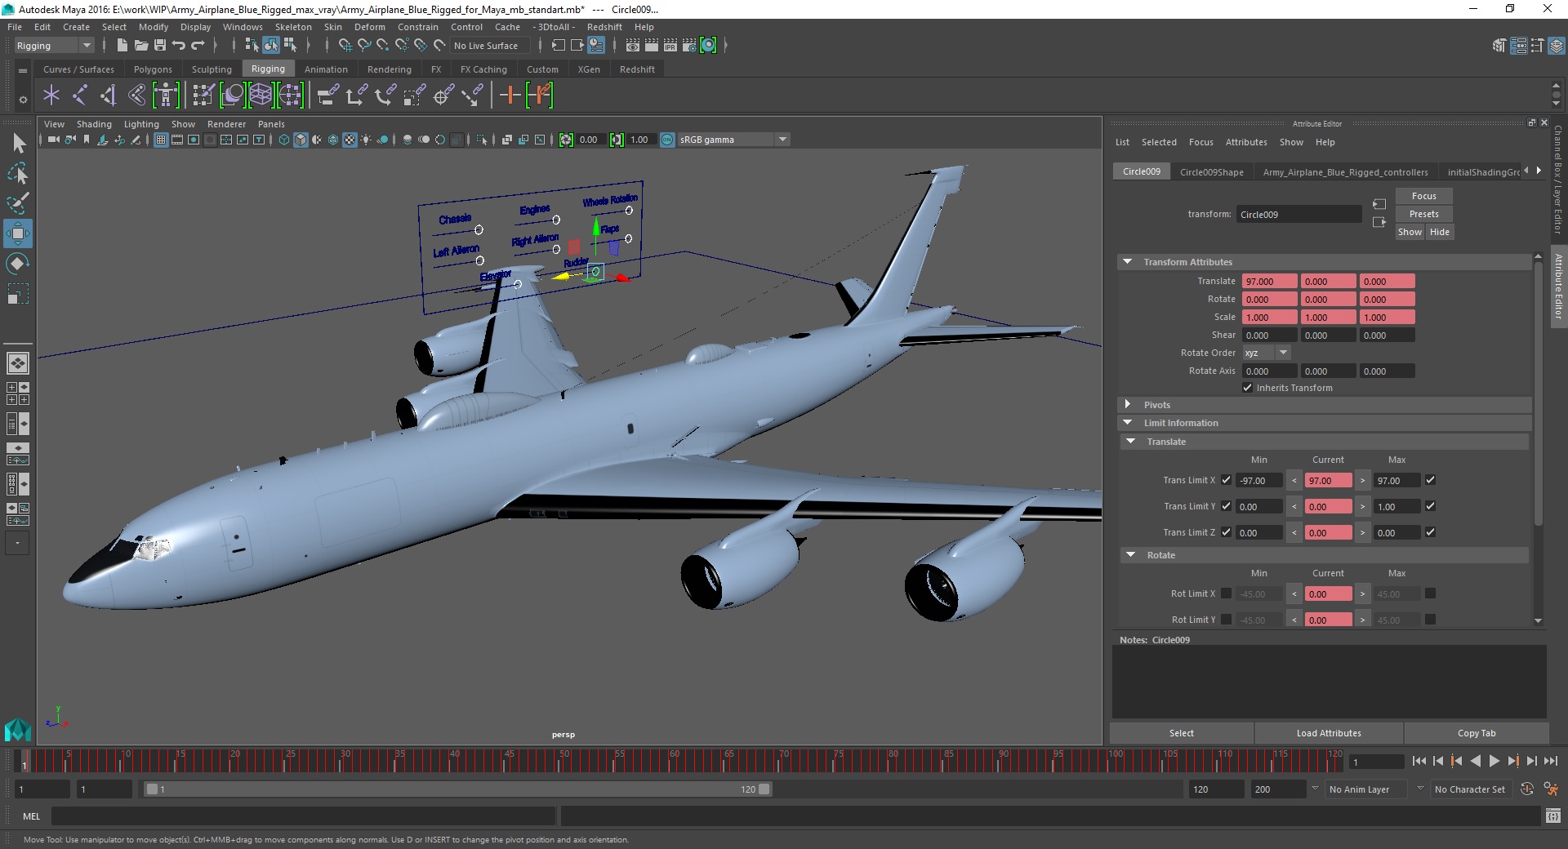
Task: Click the range slider bar handle at 120
Action: [764, 789]
